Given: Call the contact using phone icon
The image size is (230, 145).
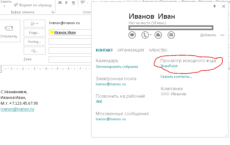Looking at the screenshot, I should (145, 35).
